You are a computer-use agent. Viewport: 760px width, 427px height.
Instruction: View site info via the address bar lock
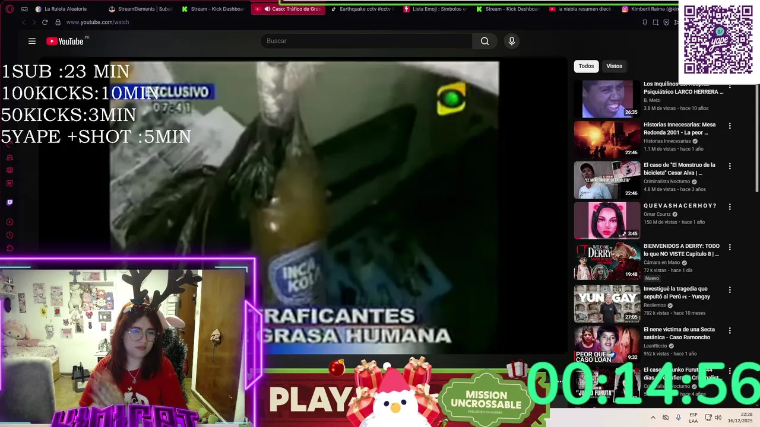tap(58, 22)
